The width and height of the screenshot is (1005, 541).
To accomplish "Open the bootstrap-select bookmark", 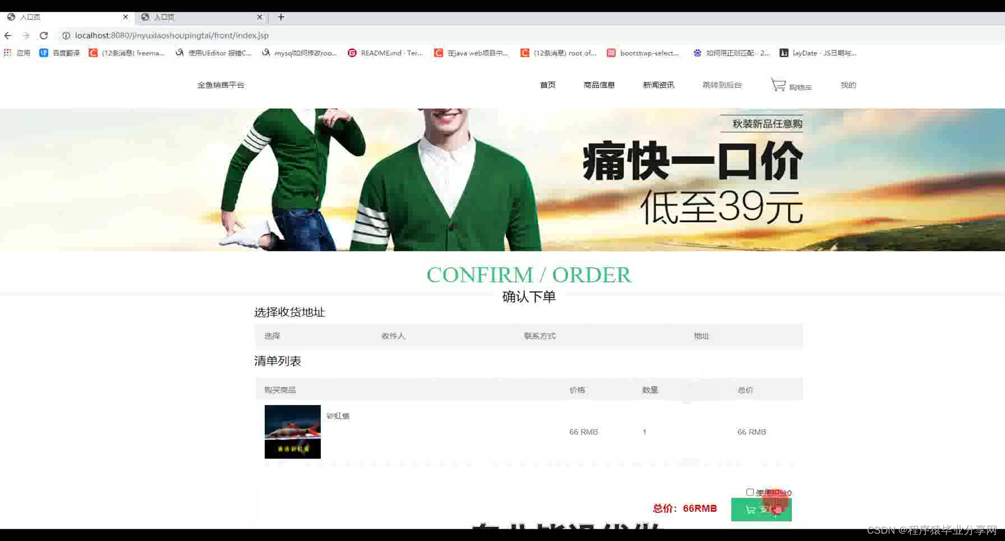I will [643, 53].
